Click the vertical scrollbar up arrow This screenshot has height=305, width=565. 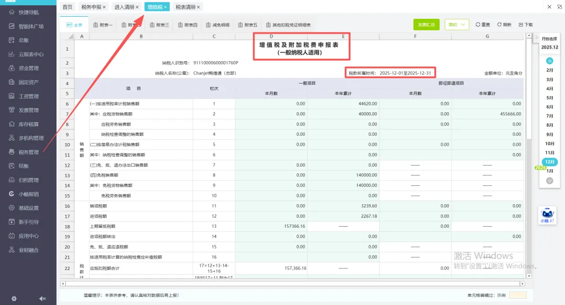pos(529,36)
